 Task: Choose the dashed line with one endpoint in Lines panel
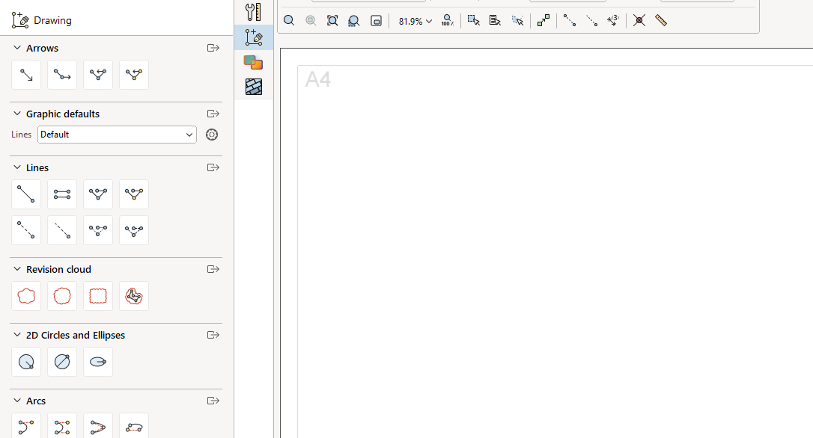pyautogui.click(x=61, y=230)
